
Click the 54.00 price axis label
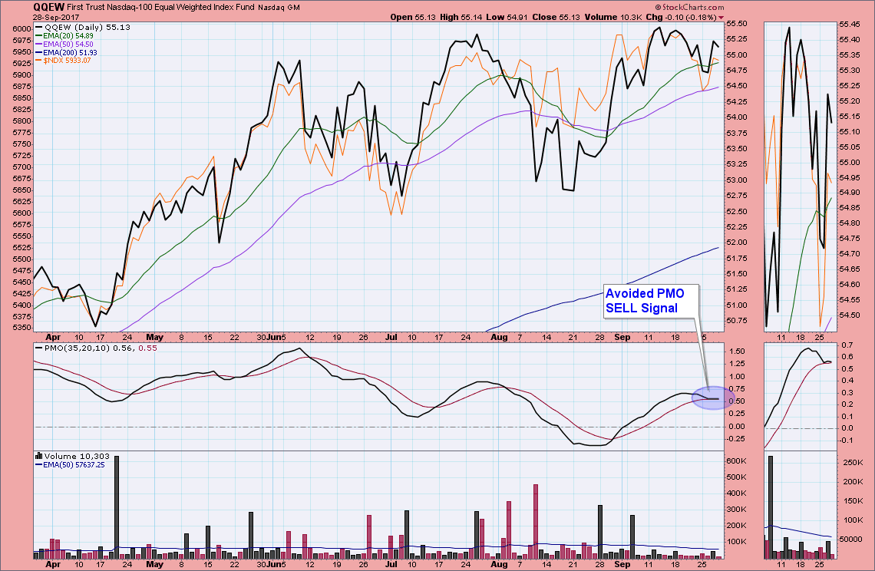coord(737,117)
